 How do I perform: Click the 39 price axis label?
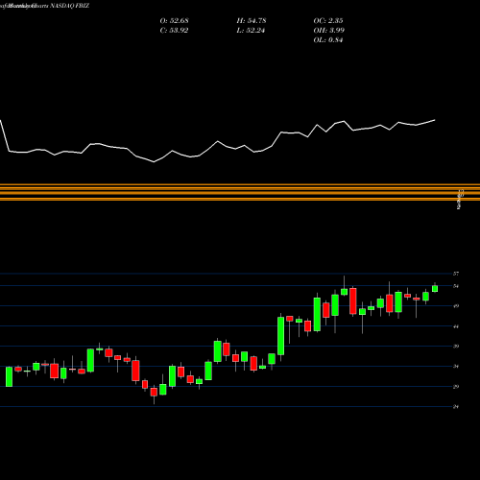coord(456,346)
